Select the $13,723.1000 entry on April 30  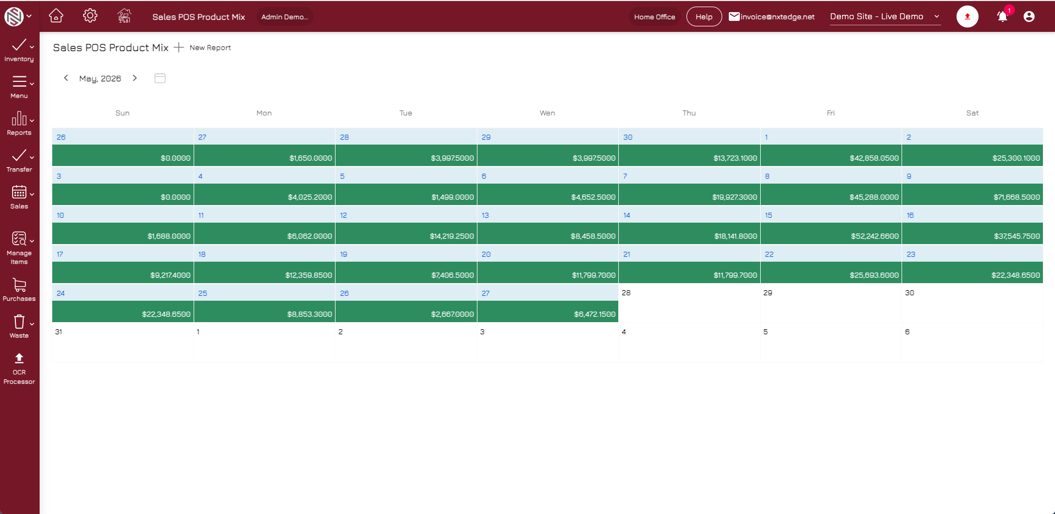689,155
